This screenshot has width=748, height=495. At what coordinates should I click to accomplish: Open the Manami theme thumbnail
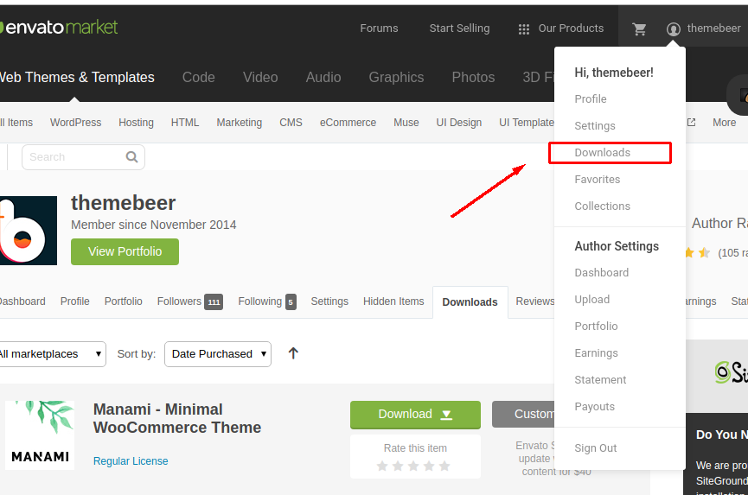point(40,435)
